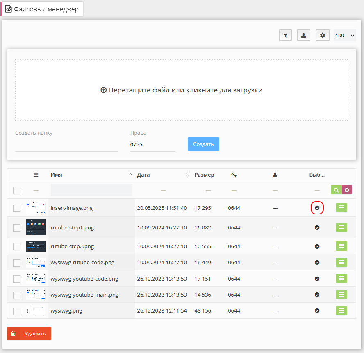Click the hamburger column header icon
364x353 pixels.
pos(36,175)
